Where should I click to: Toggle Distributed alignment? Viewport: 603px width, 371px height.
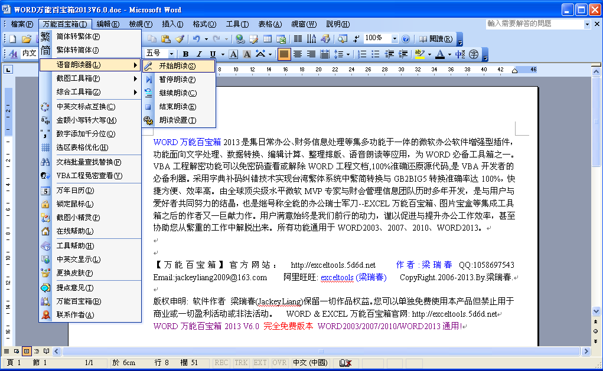tap(325, 54)
